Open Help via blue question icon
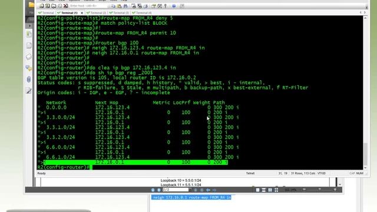This screenshot has height=212, width=377. point(174,6)
